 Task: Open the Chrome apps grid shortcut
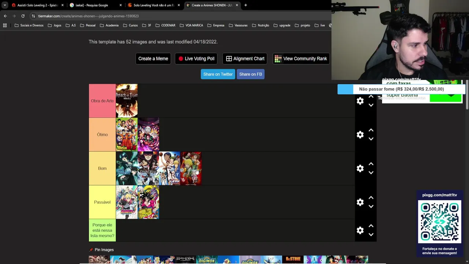click(5, 25)
